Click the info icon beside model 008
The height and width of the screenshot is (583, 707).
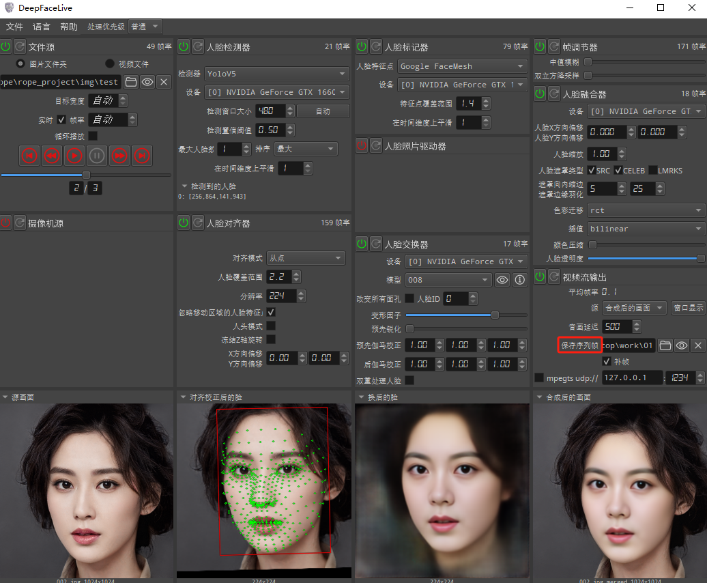click(519, 280)
